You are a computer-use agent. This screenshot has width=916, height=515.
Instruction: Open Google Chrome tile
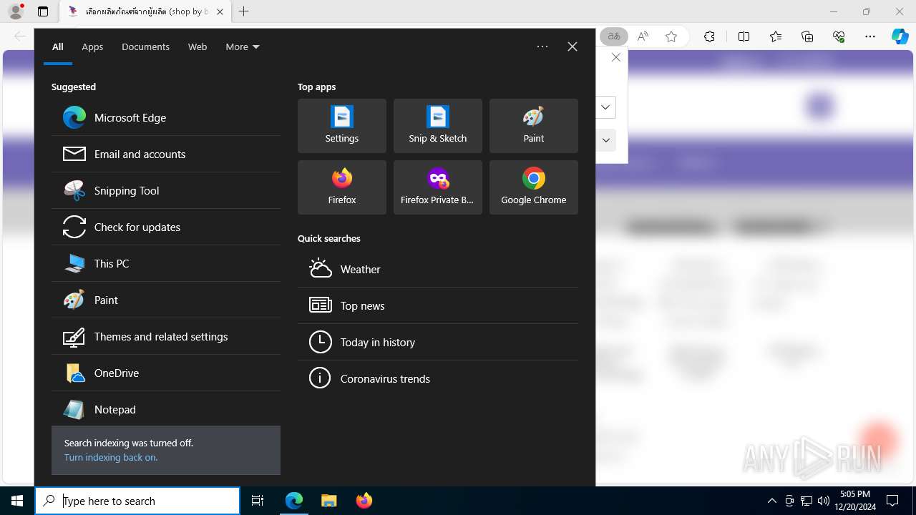(x=534, y=187)
